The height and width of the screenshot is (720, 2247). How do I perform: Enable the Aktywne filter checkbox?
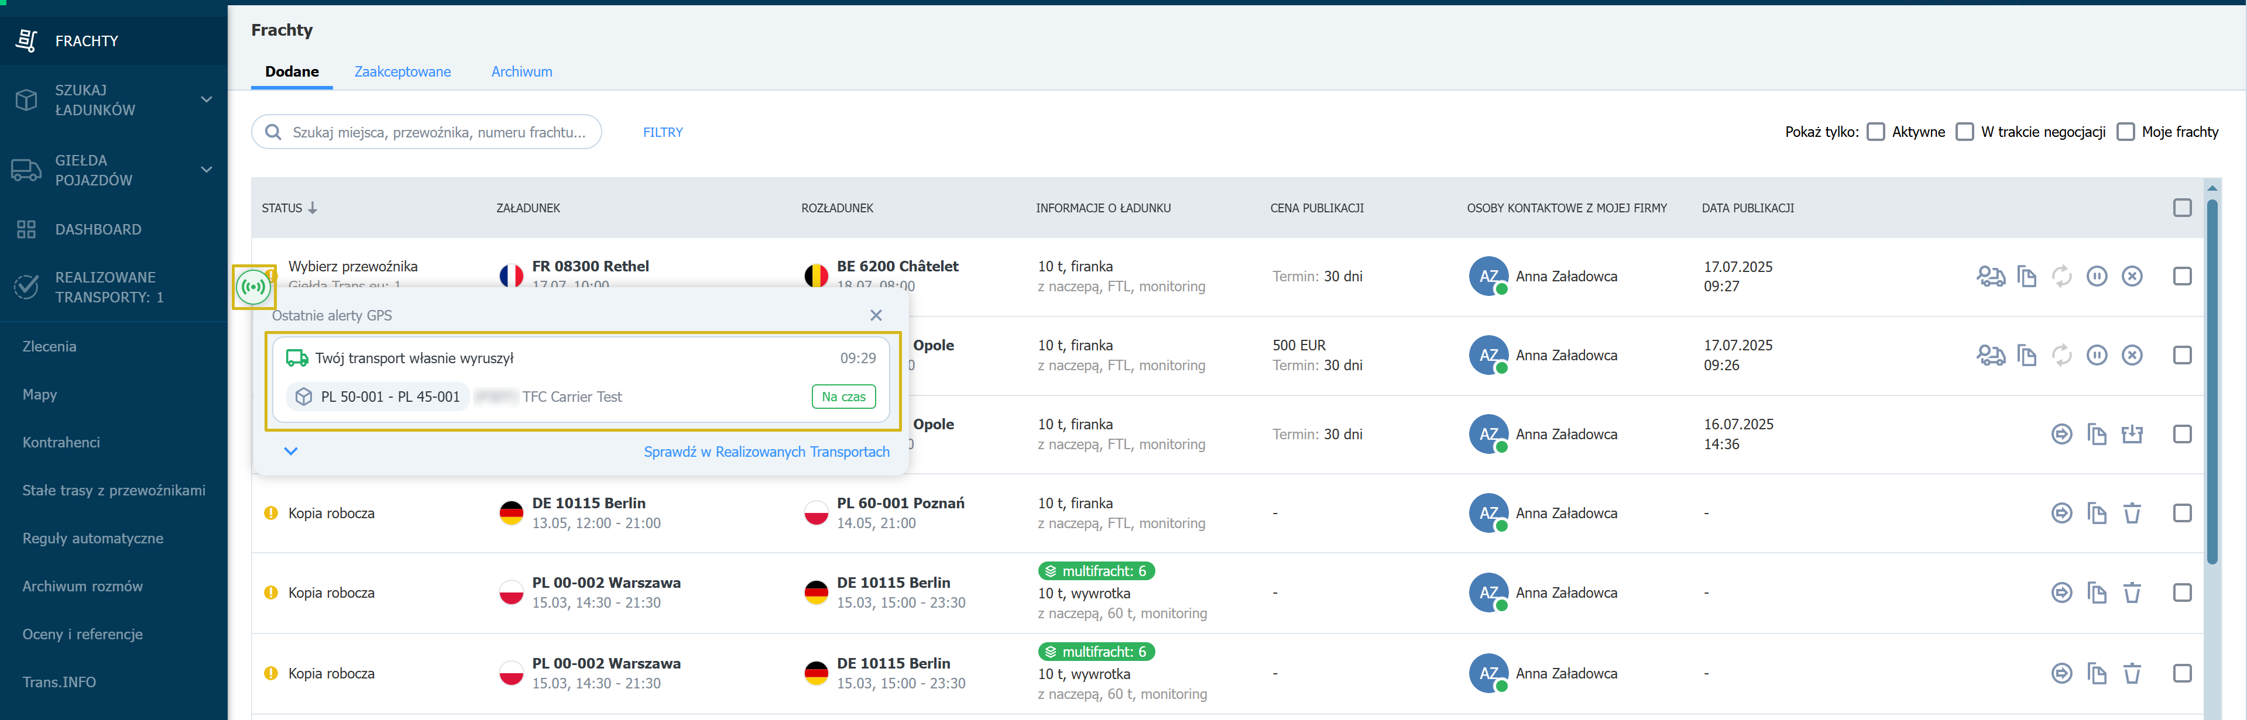(1876, 132)
